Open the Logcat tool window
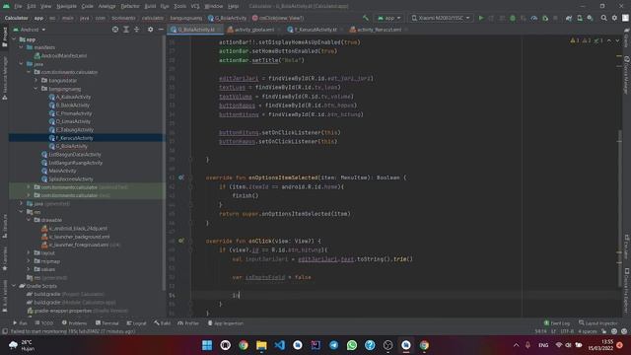This screenshot has height=355, width=631. (x=136, y=323)
